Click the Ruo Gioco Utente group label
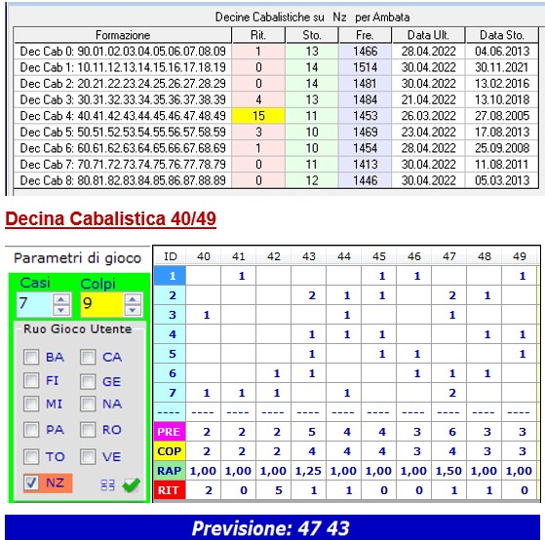The height and width of the screenshot is (540, 545). click(x=78, y=328)
